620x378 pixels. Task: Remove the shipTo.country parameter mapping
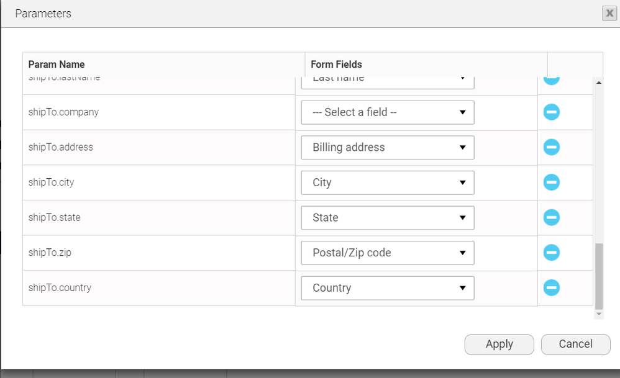552,287
